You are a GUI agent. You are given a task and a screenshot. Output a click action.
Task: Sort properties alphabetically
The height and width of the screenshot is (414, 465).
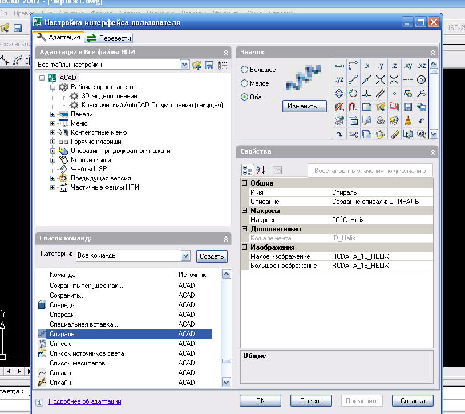coord(260,170)
